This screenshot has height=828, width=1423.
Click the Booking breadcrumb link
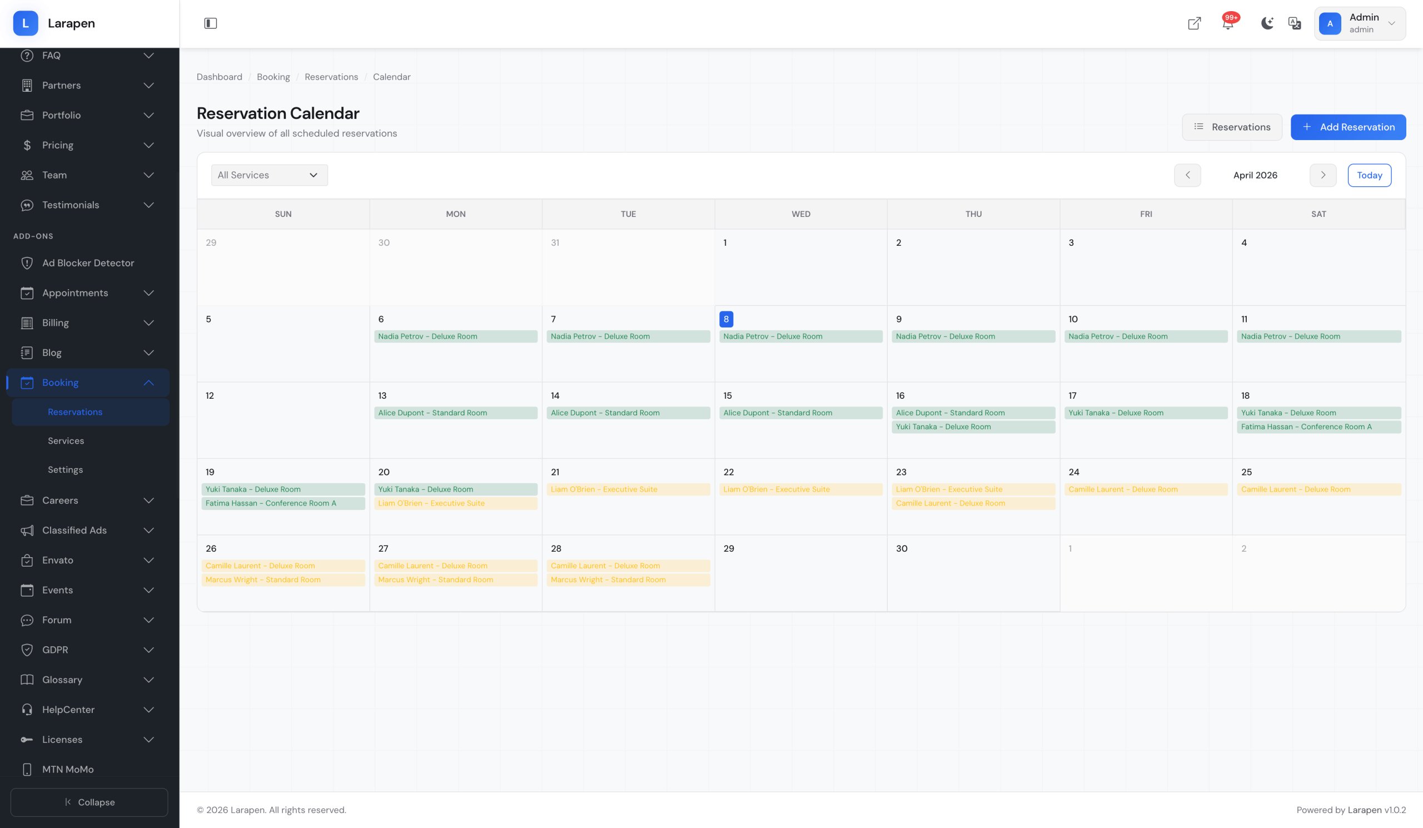pos(273,77)
